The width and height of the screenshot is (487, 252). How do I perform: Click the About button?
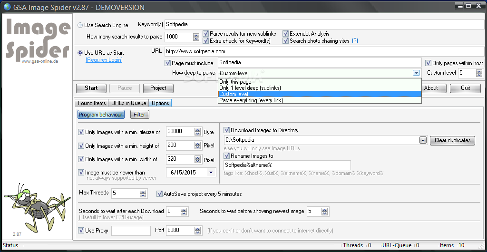(431, 88)
